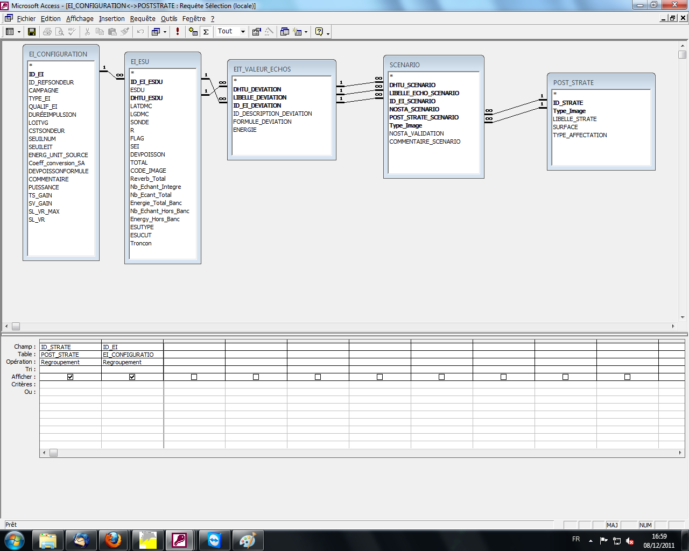Open the Requête menu
The height and width of the screenshot is (551, 689).
coord(143,18)
